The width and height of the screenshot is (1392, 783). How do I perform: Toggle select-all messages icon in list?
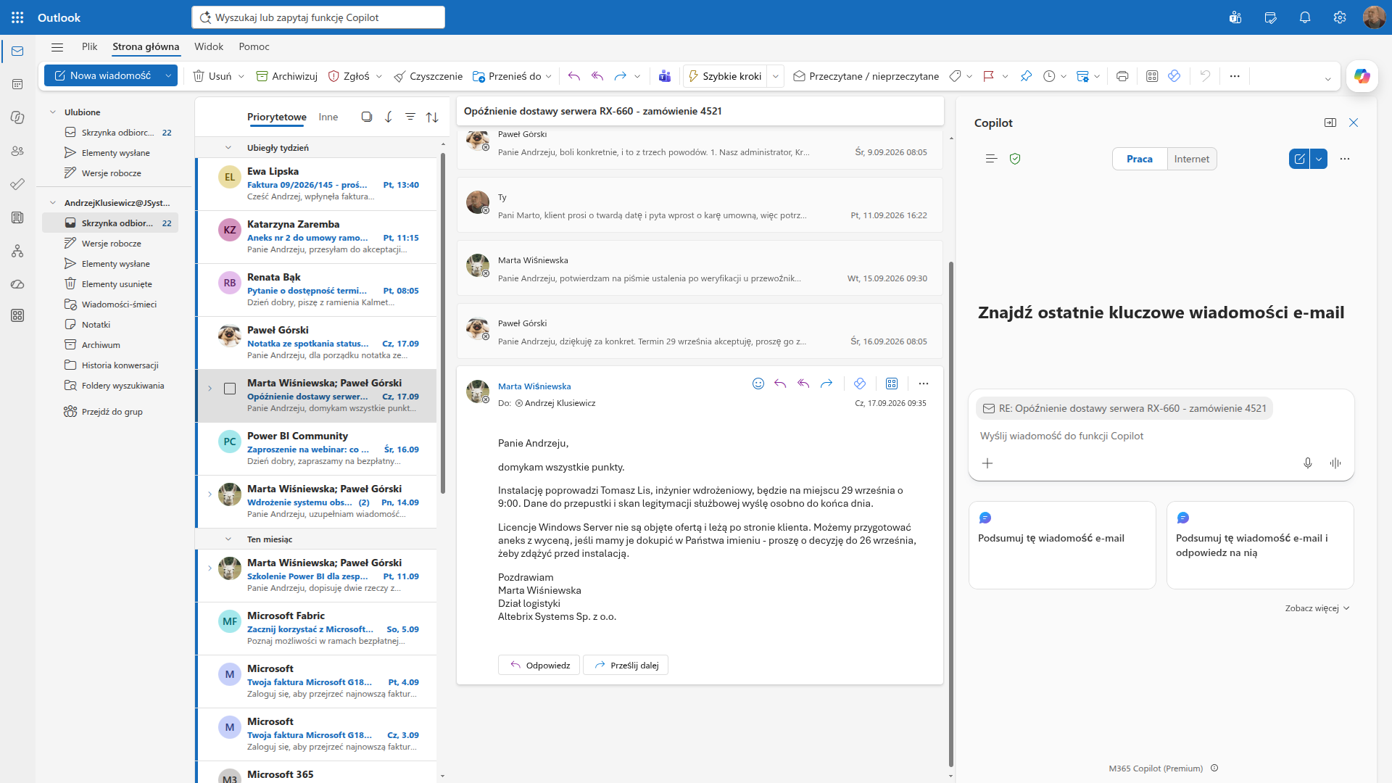[367, 117]
